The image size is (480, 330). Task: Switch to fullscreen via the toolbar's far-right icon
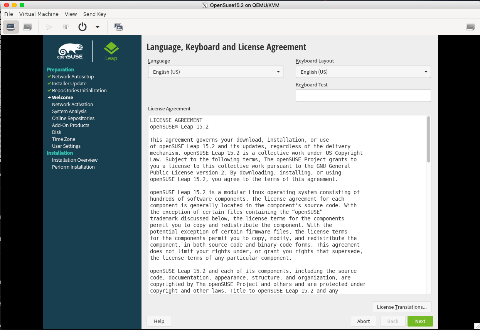pos(470,27)
